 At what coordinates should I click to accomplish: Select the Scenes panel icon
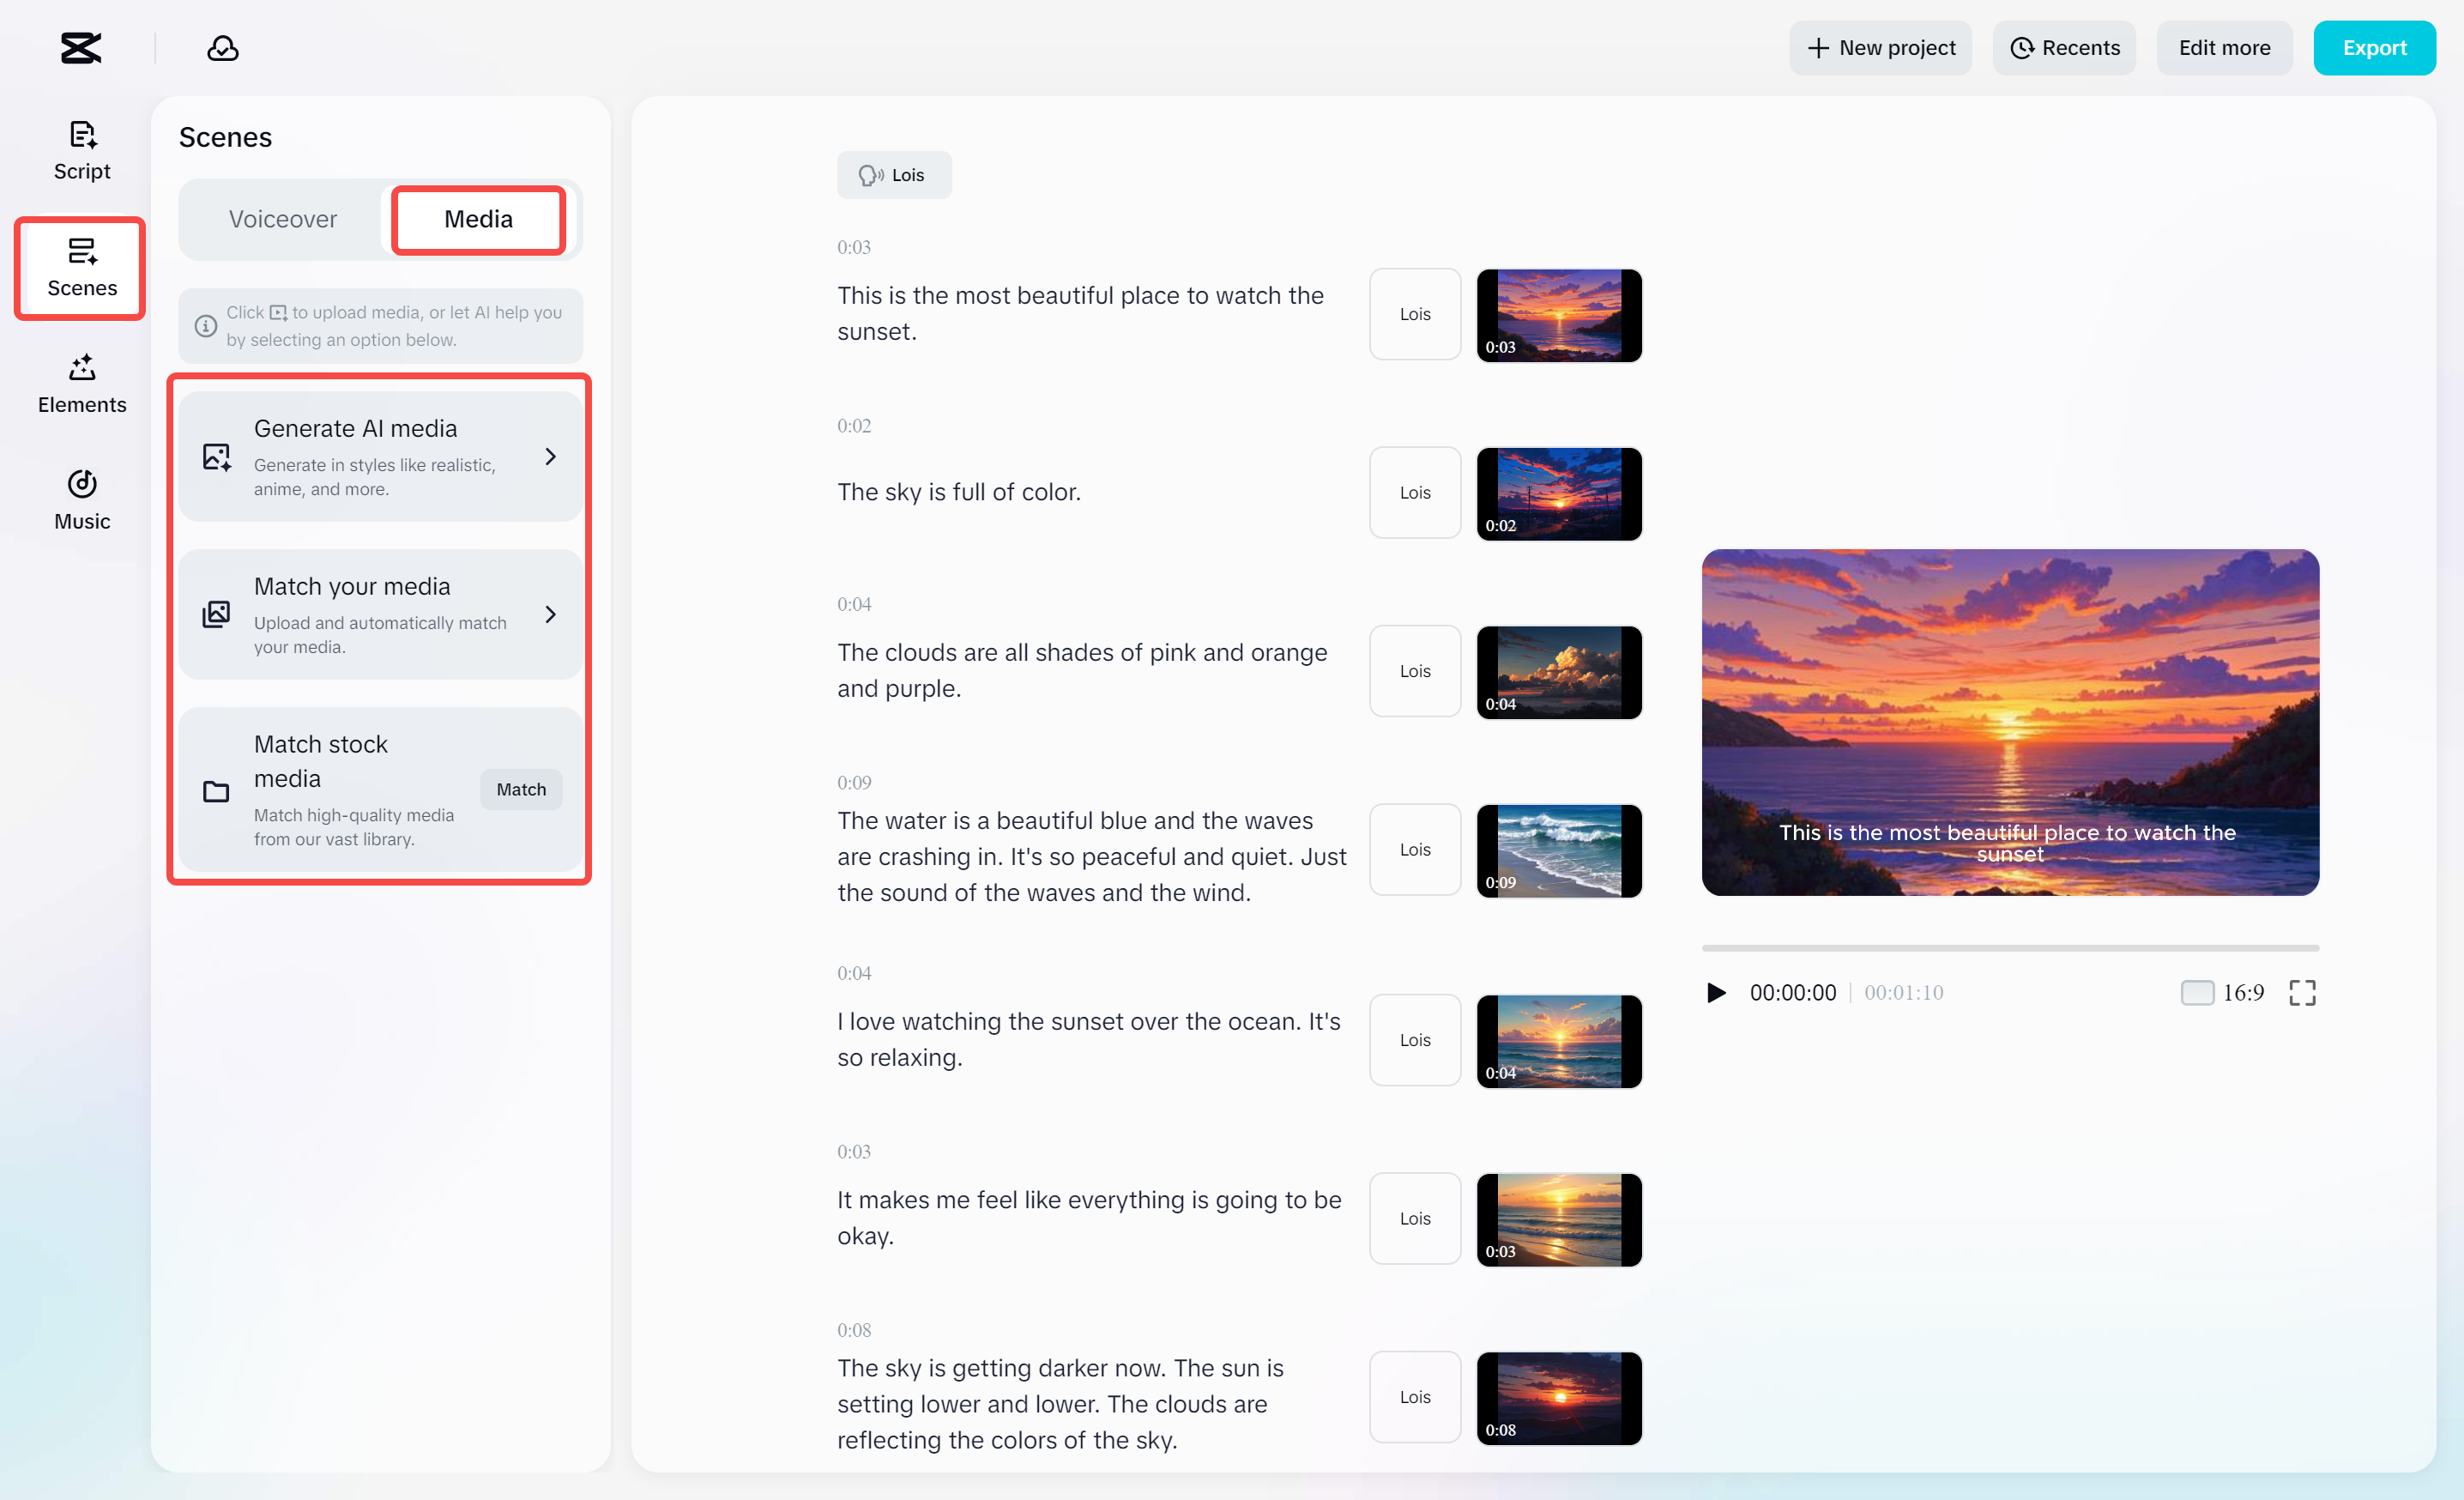click(x=81, y=267)
